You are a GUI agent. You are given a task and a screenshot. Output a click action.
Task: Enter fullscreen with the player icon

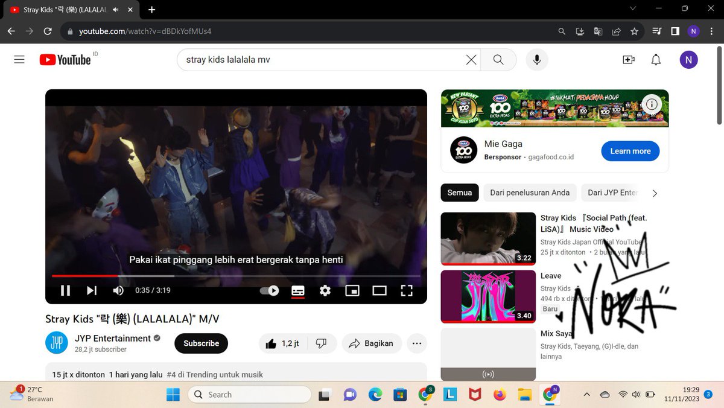pyautogui.click(x=407, y=290)
